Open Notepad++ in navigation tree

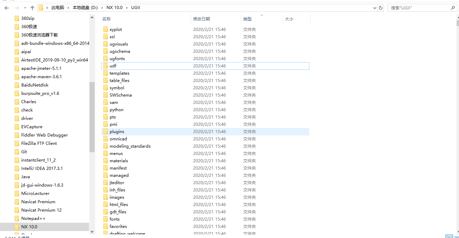[33, 218]
